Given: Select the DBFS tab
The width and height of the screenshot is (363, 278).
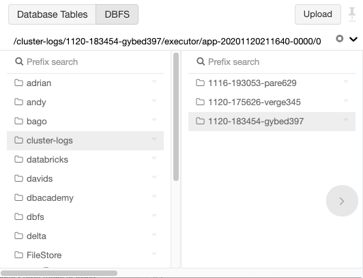Looking at the screenshot, I should (117, 14).
